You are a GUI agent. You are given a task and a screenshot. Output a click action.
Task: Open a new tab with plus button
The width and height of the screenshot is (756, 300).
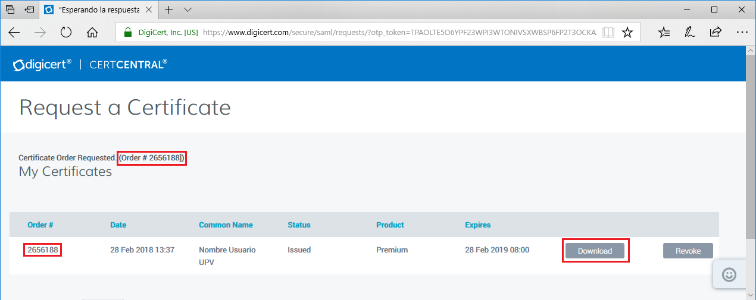point(169,10)
